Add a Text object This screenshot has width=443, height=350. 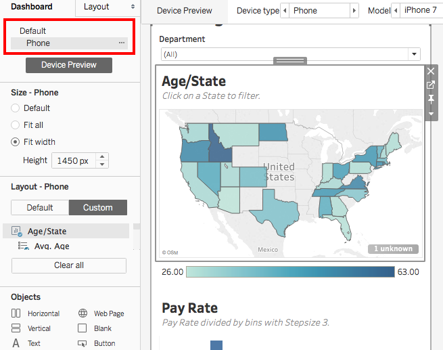(26, 343)
